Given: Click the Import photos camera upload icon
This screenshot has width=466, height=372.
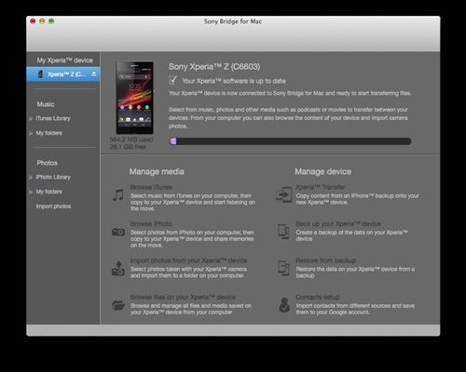Looking at the screenshot, I should [118, 269].
